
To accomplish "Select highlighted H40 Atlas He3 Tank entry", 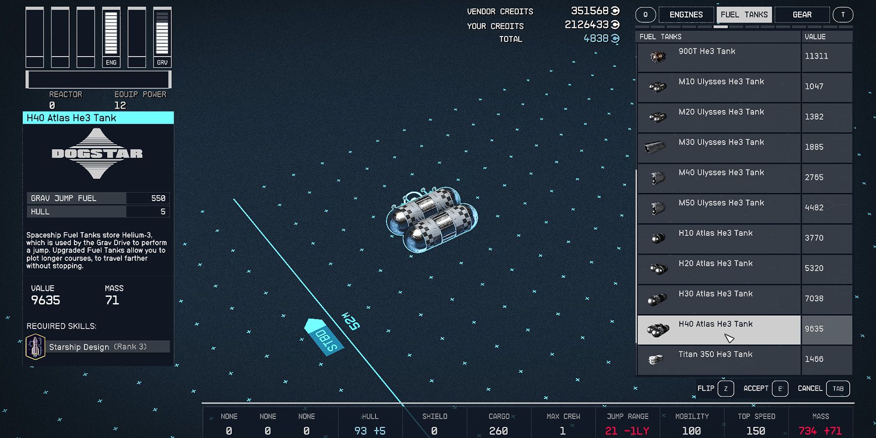I will click(719, 330).
